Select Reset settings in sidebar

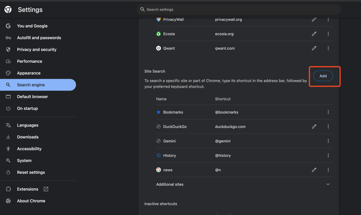coord(31,172)
